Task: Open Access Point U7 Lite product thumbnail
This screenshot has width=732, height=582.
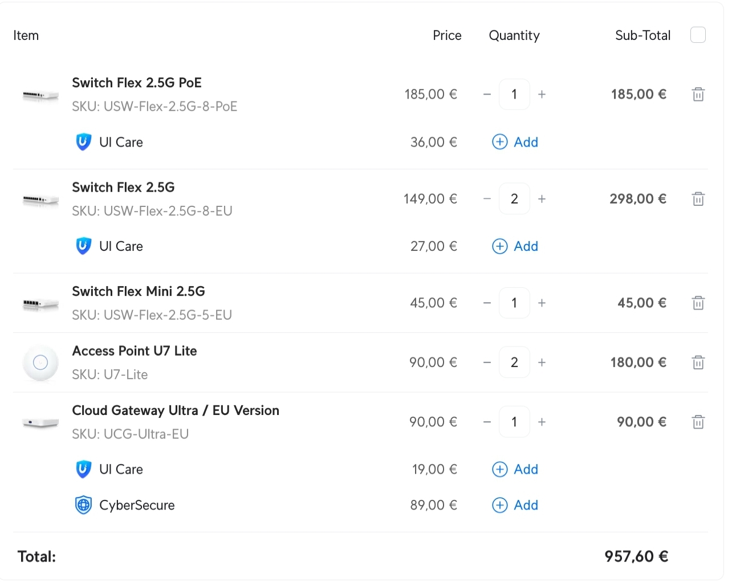Action: pos(40,363)
